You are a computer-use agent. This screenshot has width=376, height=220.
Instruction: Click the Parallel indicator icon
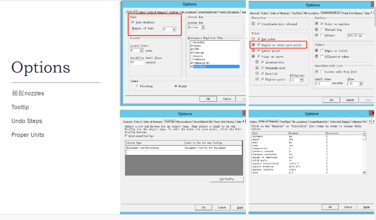click(x=257, y=73)
